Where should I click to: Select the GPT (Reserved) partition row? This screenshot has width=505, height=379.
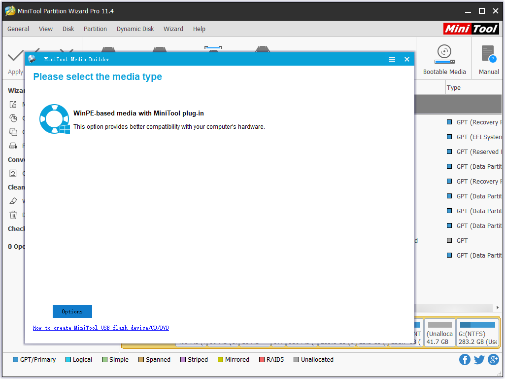tap(474, 152)
